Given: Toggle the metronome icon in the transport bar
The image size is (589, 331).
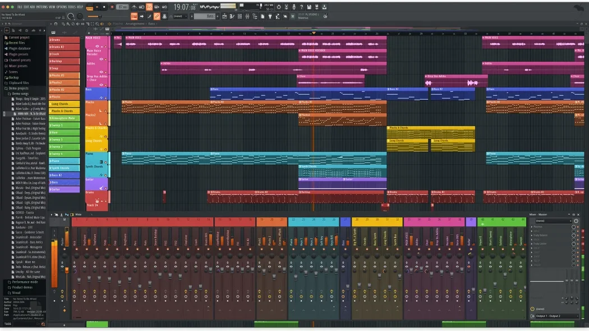Looking at the screenshot, I should (x=134, y=6).
